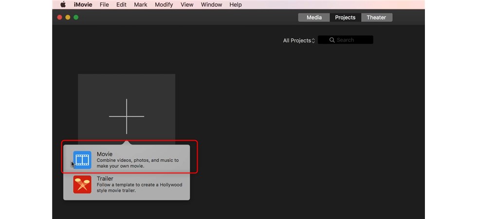Open the Window menu

click(x=211, y=4)
